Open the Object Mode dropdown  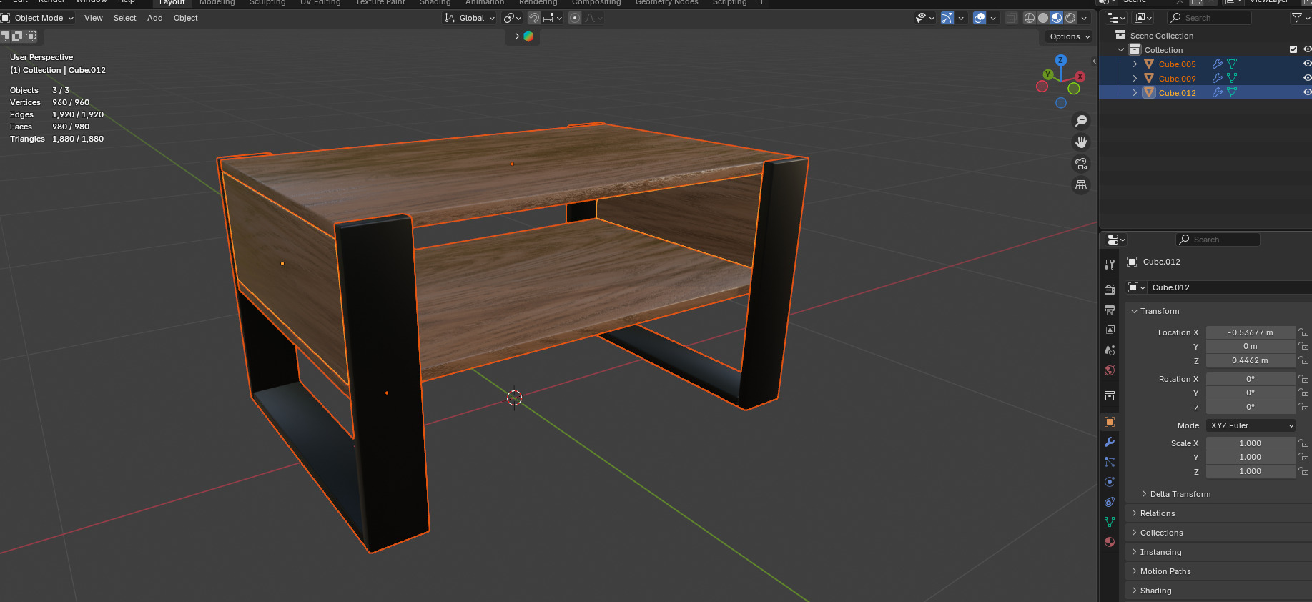point(39,18)
